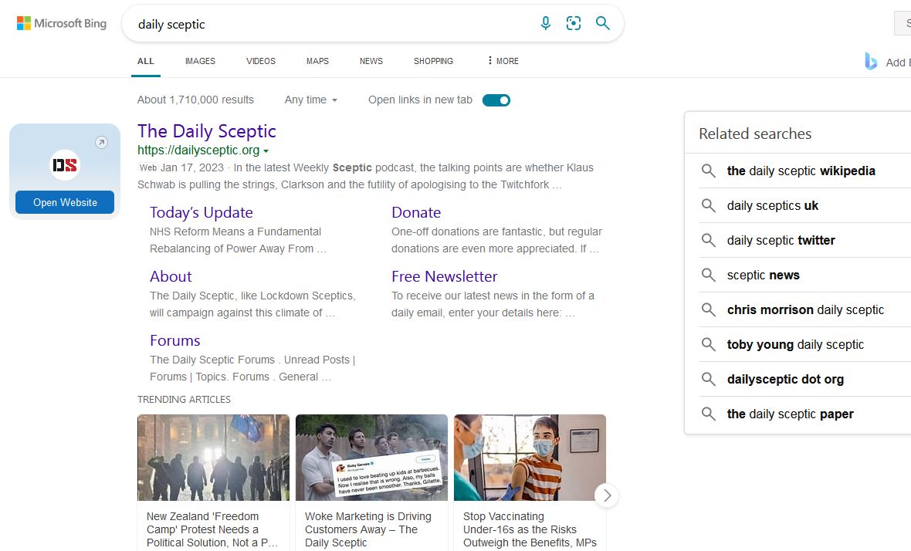The width and height of the screenshot is (911, 551).
Task: Search related 'the daily sceptic wikipedia'
Action: pyautogui.click(x=801, y=171)
